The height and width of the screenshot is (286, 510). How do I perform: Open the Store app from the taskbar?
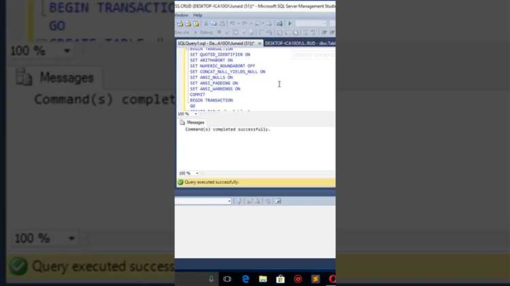pyautogui.click(x=280, y=279)
